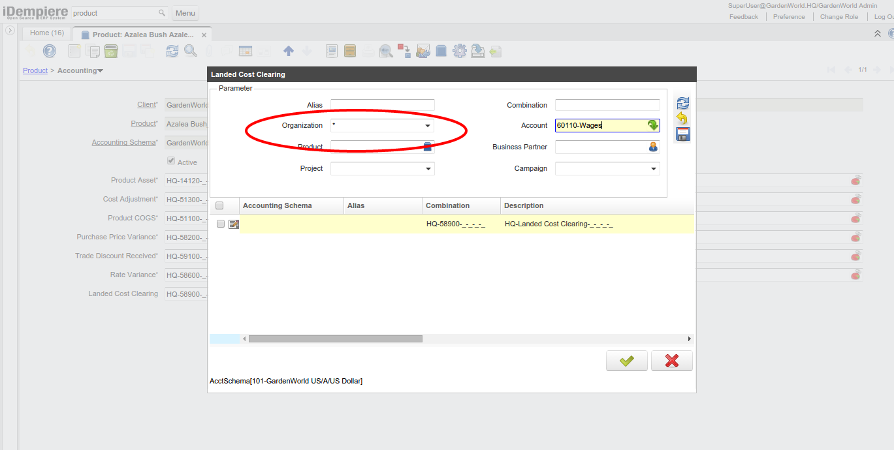Tick the select-all checkbox in the grid header

point(220,205)
